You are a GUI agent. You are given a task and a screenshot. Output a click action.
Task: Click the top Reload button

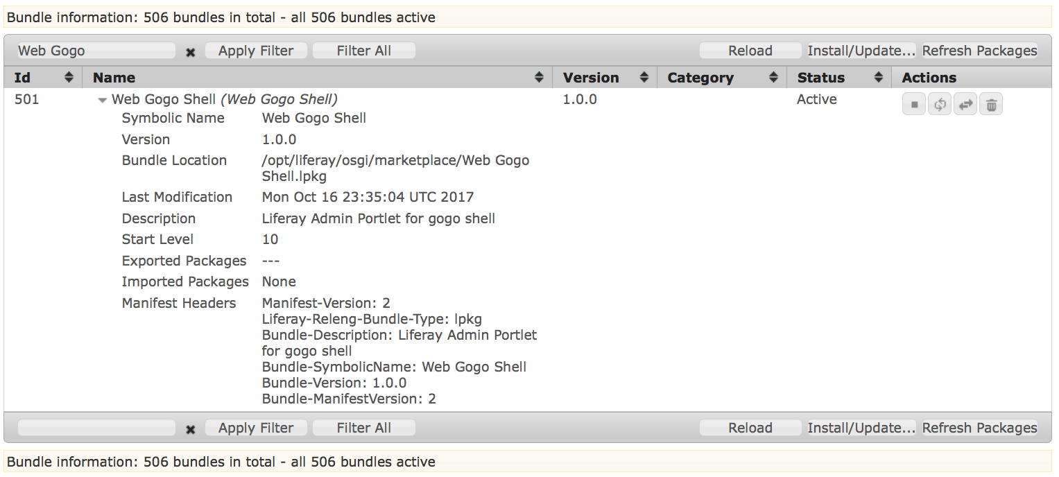pos(750,51)
